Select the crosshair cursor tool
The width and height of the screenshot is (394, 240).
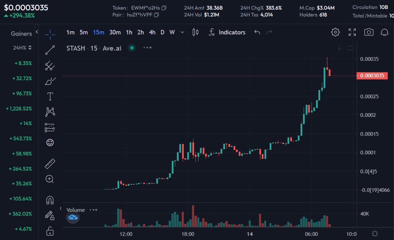click(x=50, y=34)
